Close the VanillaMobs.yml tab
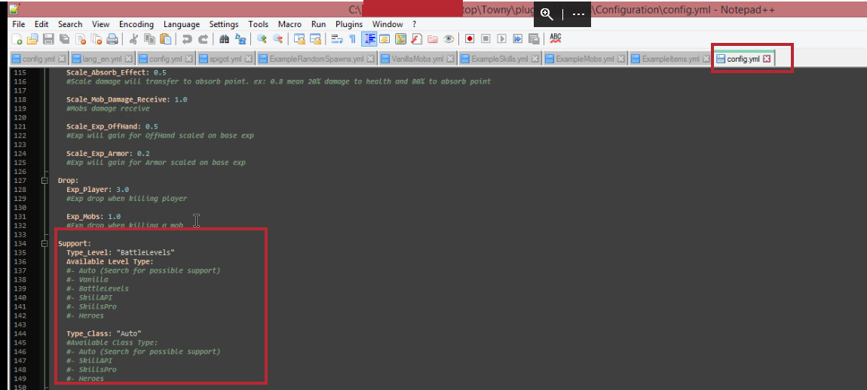The height and width of the screenshot is (390, 867). pyautogui.click(x=450, y=59)
